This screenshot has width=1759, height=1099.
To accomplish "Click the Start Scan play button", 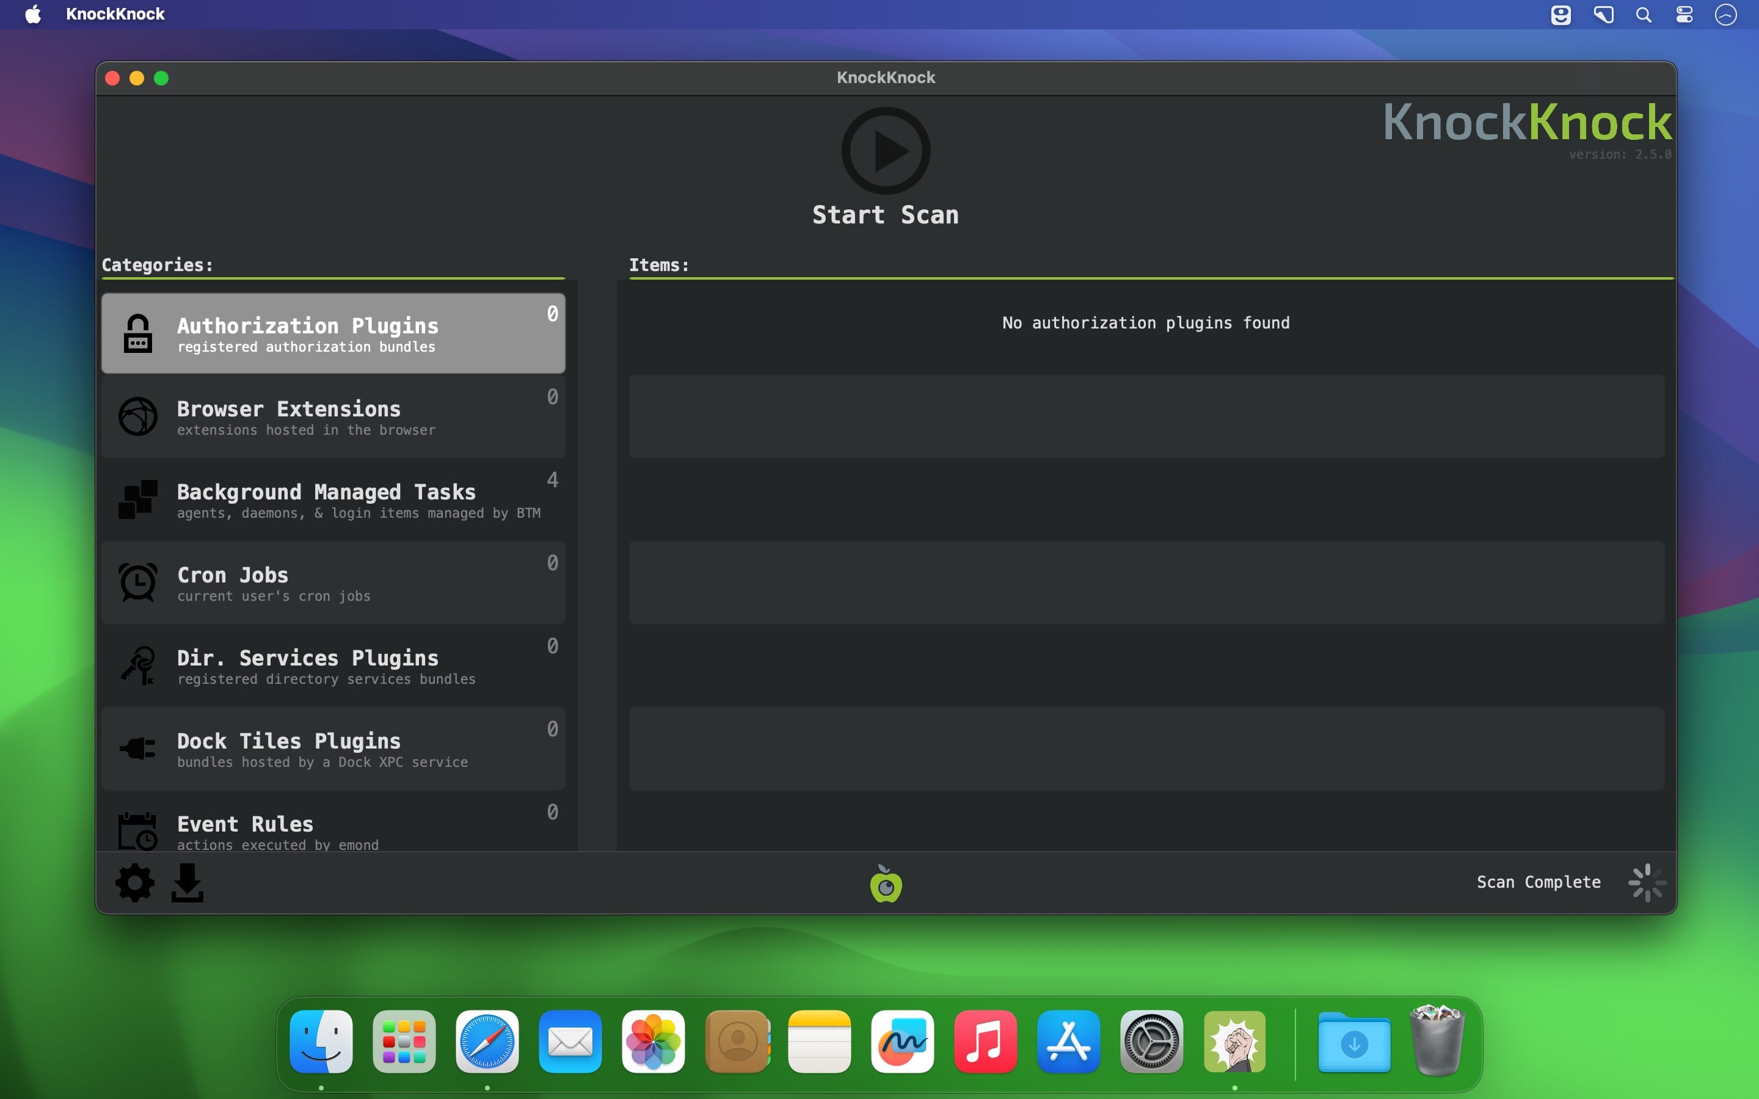I will (886, 150).
